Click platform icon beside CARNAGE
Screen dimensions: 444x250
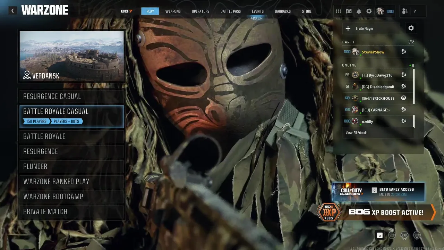[404, 110]
